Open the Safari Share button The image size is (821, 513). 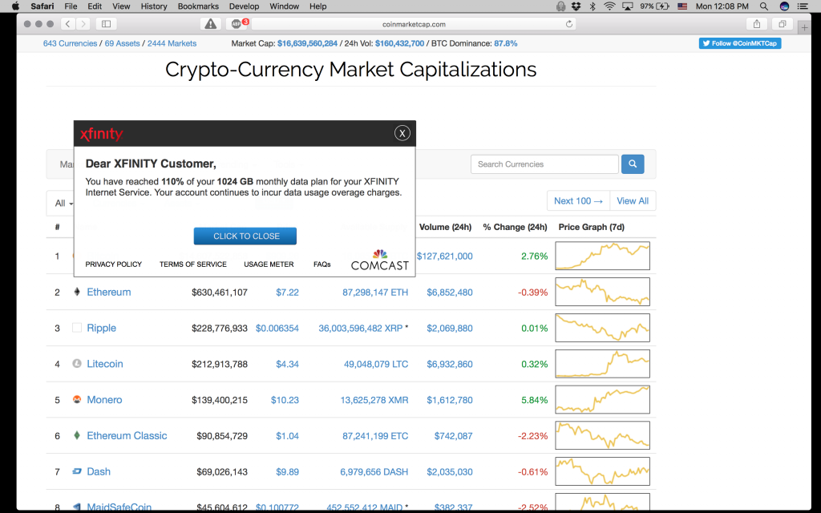pyautogui.click(x=757, y=23)
